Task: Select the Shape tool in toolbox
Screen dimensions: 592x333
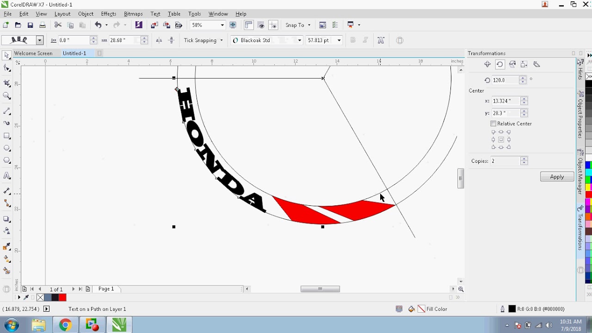Action: click(x=6, y=69)
